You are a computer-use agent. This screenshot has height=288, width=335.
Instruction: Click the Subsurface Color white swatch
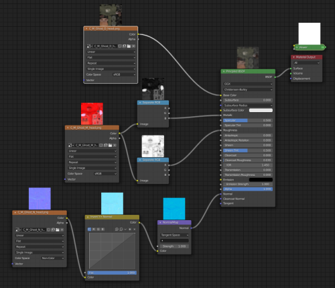pyautogui.click(x=261, y=110)
